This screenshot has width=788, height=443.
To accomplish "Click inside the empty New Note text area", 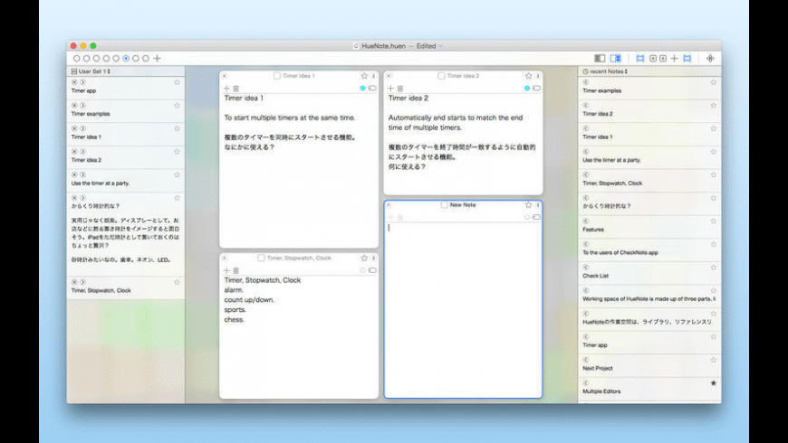I will point(462,307).
